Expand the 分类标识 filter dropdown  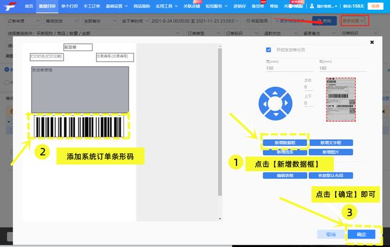359,33
